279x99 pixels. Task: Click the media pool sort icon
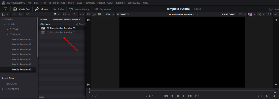click(75, 14)
